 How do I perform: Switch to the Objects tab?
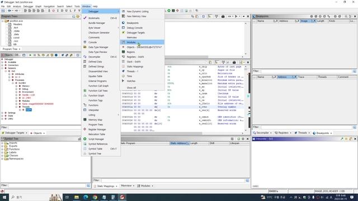tap(37, 133)
